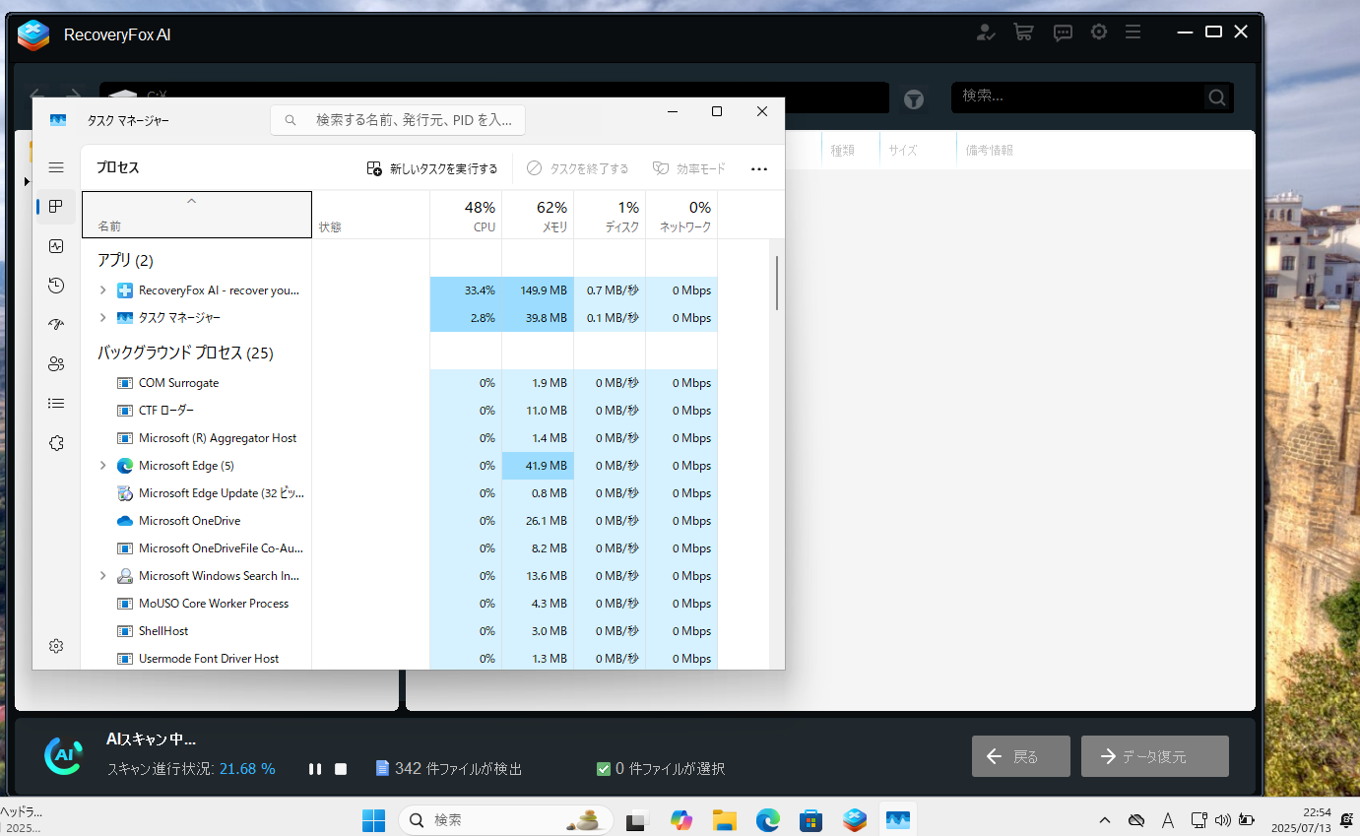This screenshot has height=836, width=1360.
Task: Collapse 名前 column header chevron
Action: 191,201
